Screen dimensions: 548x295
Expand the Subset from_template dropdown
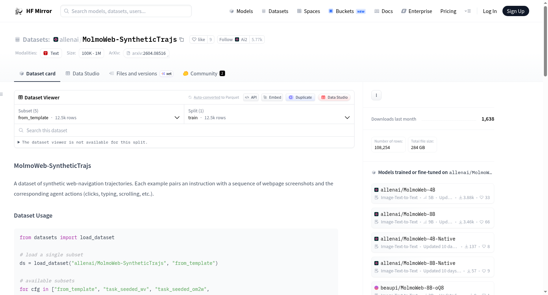[x=99, y=114]
